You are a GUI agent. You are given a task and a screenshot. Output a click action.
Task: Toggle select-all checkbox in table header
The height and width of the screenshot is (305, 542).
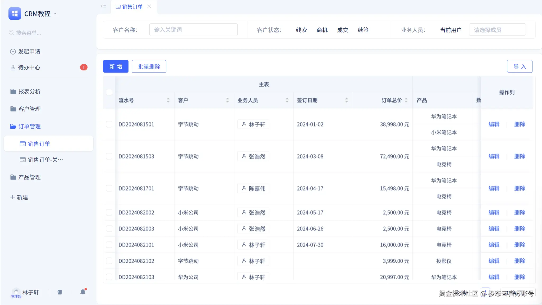[109, 92]
